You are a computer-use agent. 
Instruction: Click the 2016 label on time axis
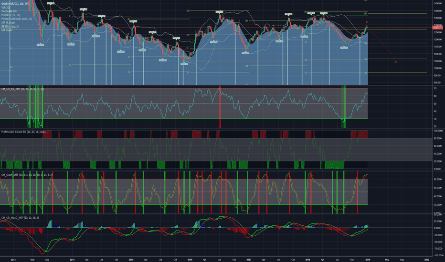[x=190, y=260]
